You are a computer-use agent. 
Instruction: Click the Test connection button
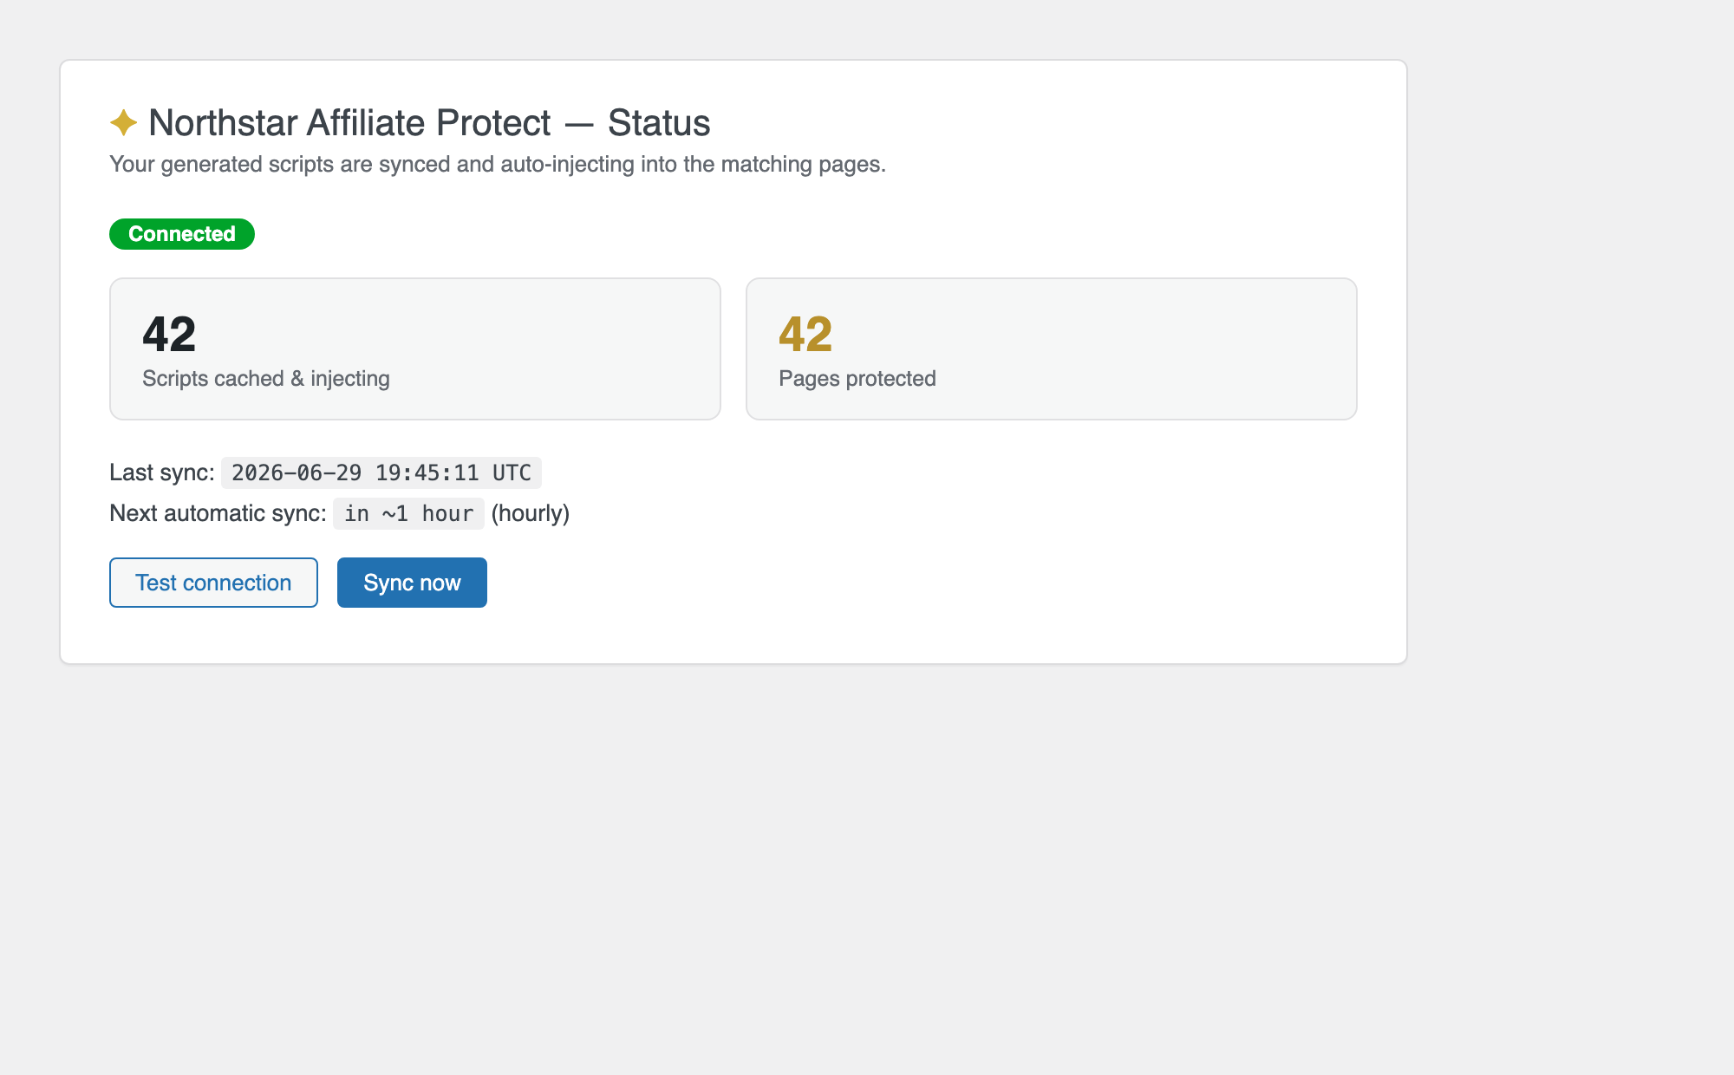pyautogui.click(x=213, y=583)
